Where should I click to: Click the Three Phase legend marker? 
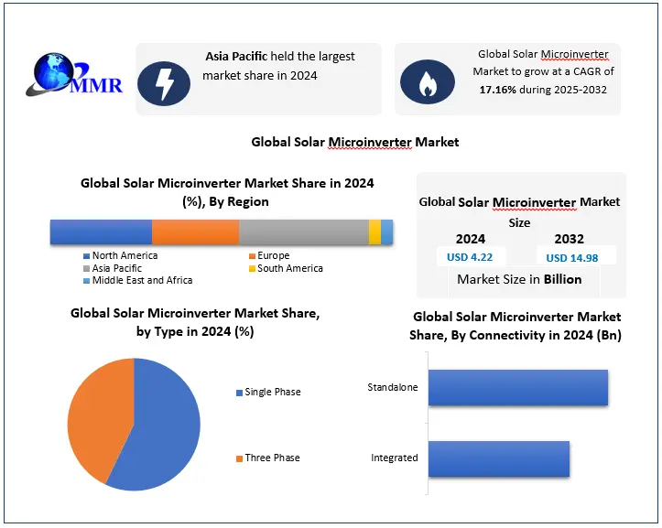pyautogui.click(x=239, y=458)
